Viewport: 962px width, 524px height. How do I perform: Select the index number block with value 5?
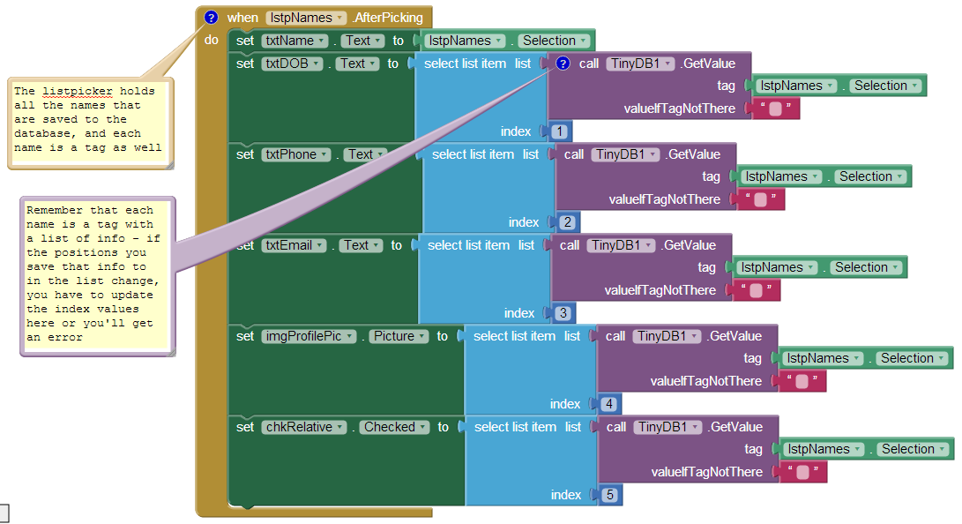click(x=609, y=494)
